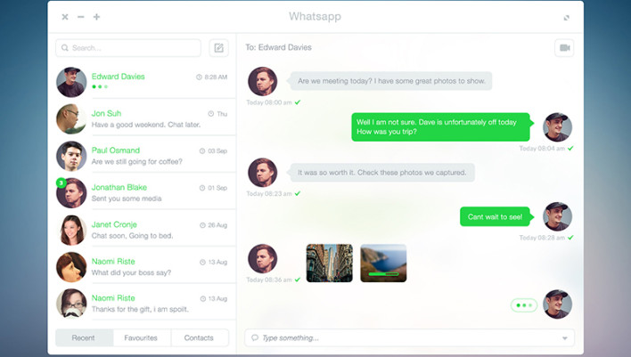631x357 pixels.
Task: Switch to the Contacts tab
Action: 200,337
